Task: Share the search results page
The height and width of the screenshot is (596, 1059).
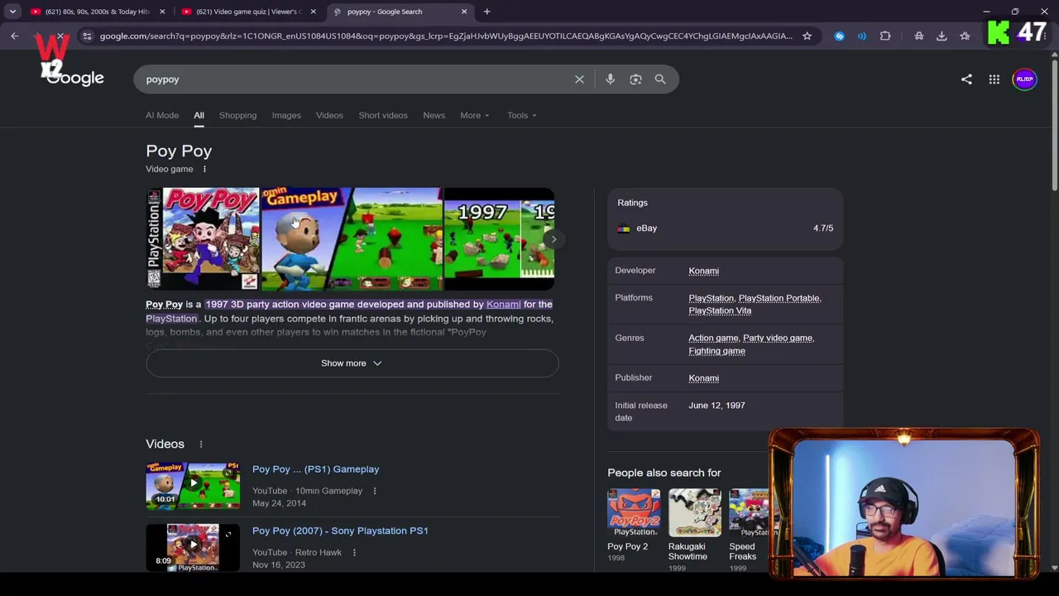Action: 966,79
